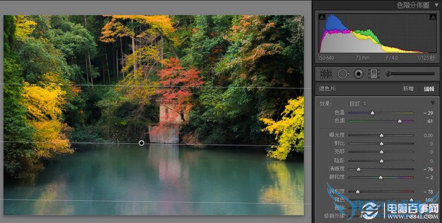Image resolution: width=442 pixels, height=223 pixels.
Task: Click the 對比 contrast slider handle
Action: (381, 144)
